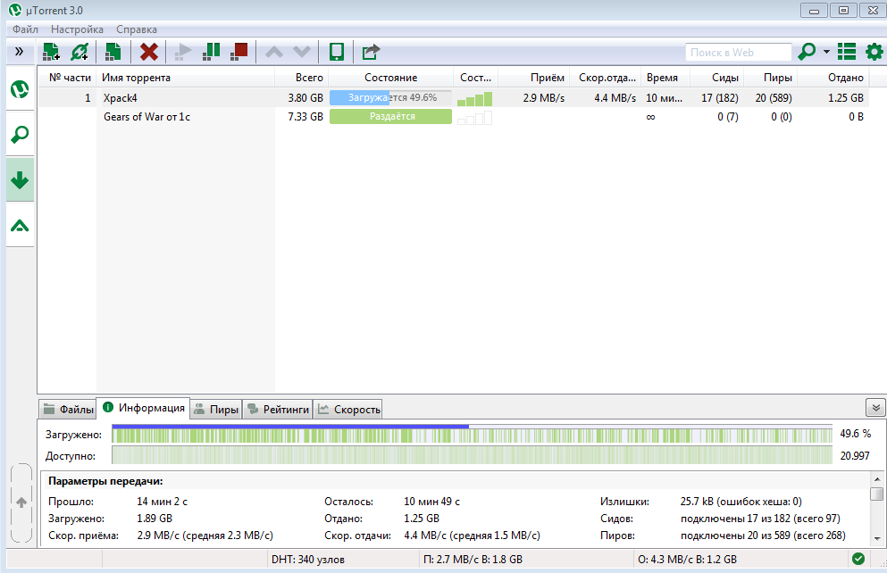Click DHT: 340 узлов status entry
Screen dimensions: 887x573
pos(308,560)
